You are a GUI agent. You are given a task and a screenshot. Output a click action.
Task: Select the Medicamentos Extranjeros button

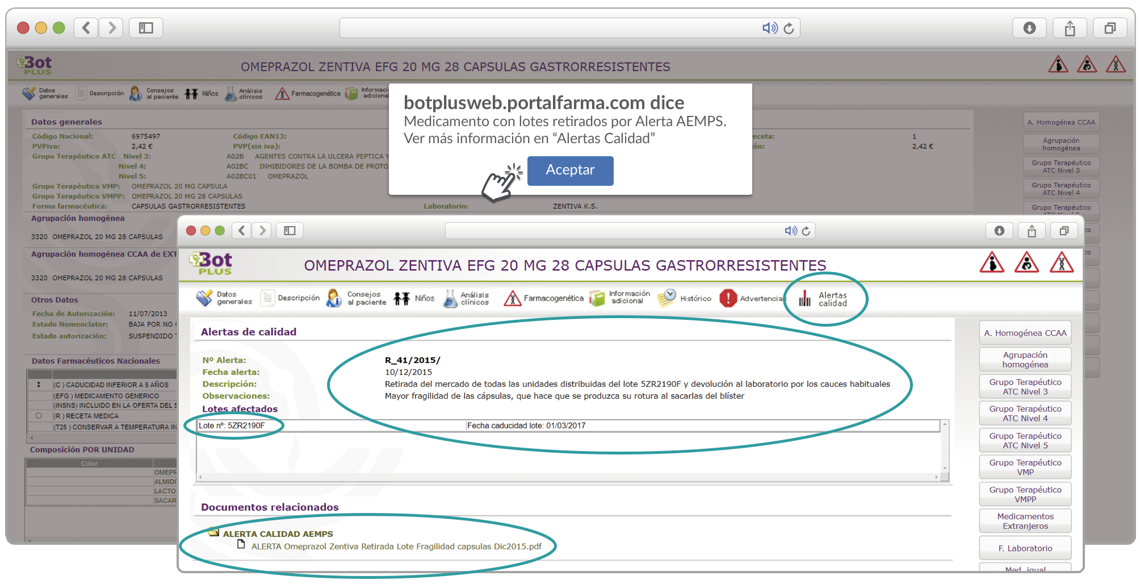pyautogui.click(x=1025, y=521)
